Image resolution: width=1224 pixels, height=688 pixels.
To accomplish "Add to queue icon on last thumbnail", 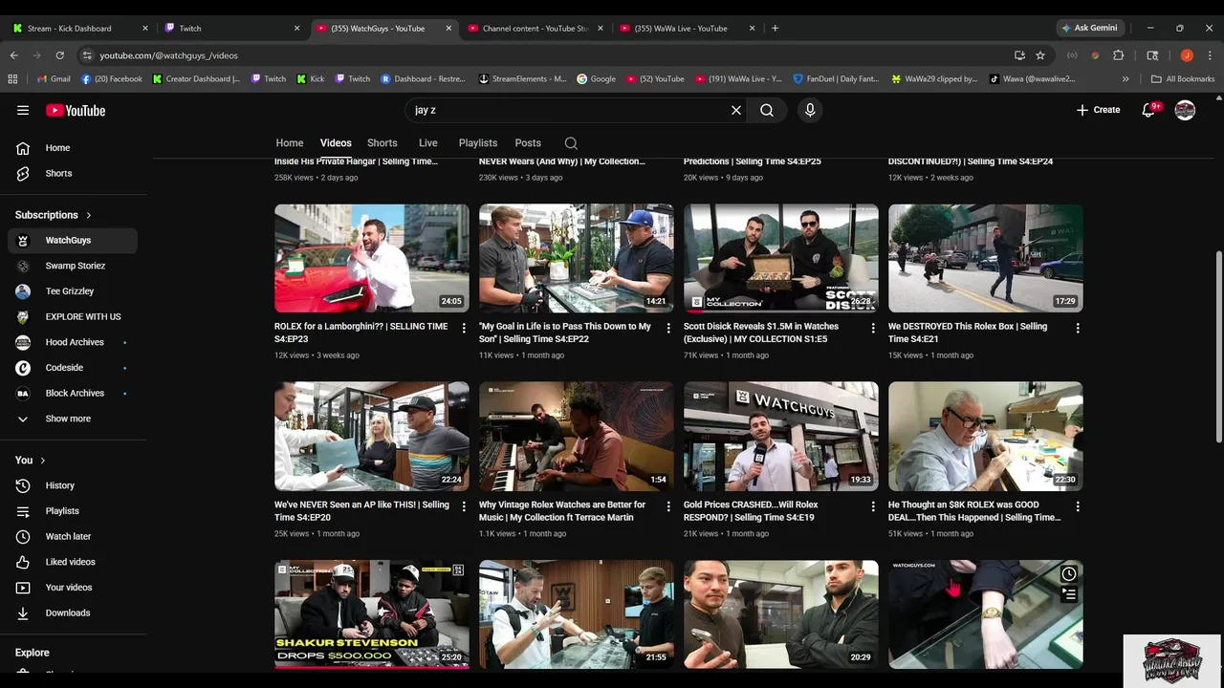I will point(1068,594).
